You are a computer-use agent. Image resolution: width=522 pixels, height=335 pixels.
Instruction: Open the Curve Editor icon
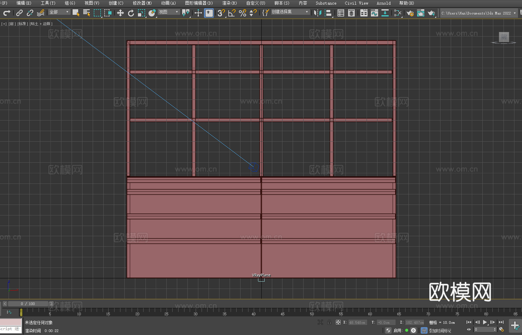tap(375, 13)
